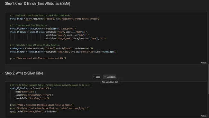
Task: Collapse the Step 2 section chevron
Action: 3,74
